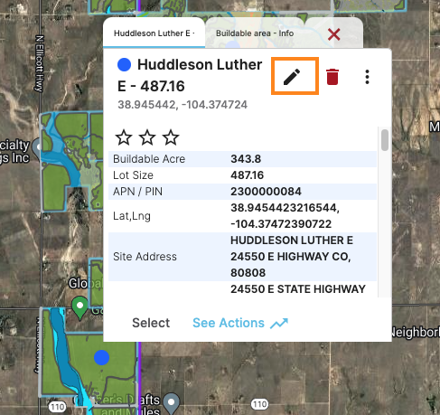Click the 110 route shield at bottom left
The image size is (440, 415).
pos(57,407)
